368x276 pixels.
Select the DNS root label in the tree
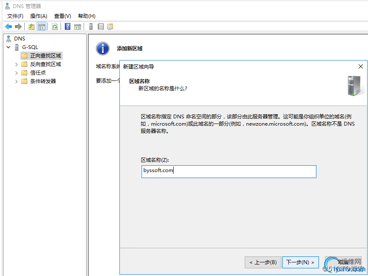tap(20, 38)
